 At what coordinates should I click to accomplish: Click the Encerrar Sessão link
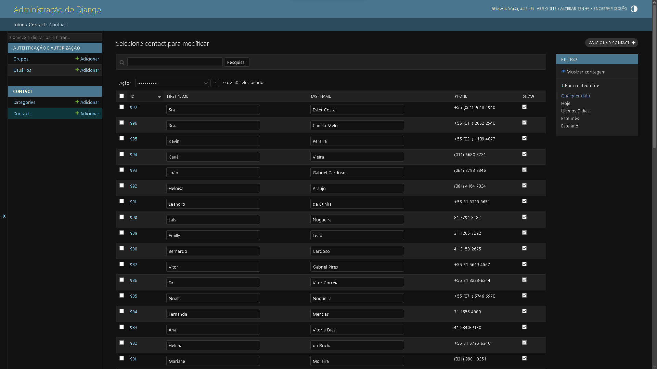[x=610, y=9]
